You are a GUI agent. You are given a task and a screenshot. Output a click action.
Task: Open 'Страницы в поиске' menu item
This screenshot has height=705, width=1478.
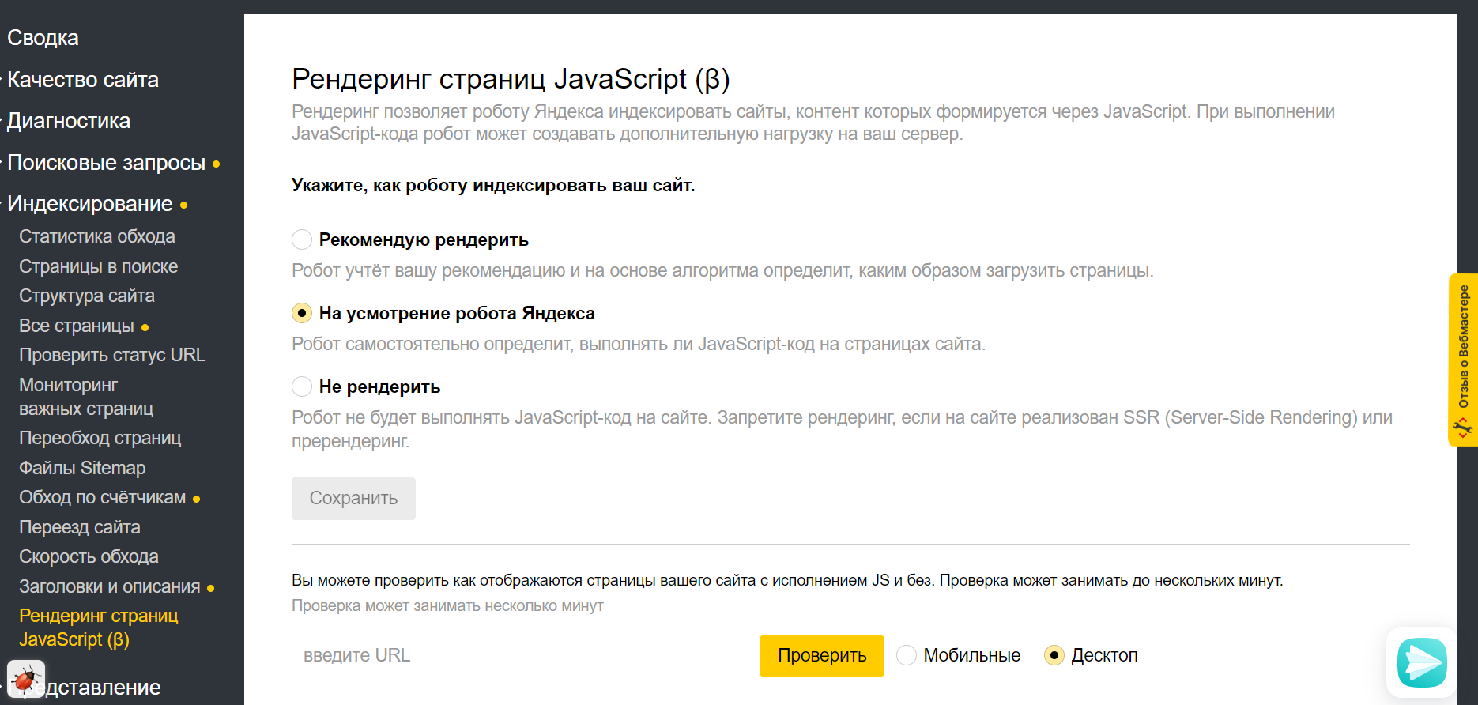tap(99, 266)
